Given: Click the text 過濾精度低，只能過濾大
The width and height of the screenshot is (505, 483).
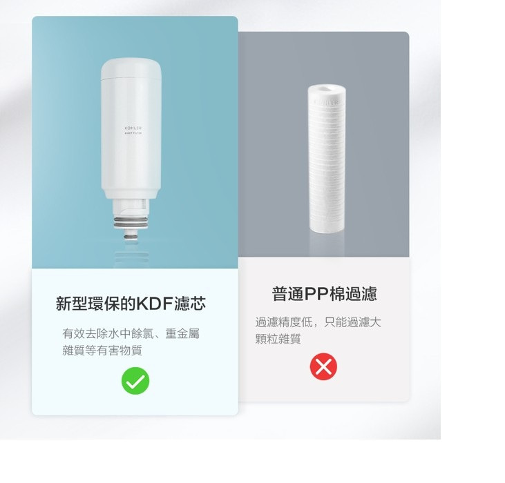Looking at the screenshot, I should point(318,322).
